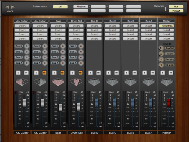Open first Insert slot on Bass
Viewport: 189px width, 142px height.
click(58, 26)
